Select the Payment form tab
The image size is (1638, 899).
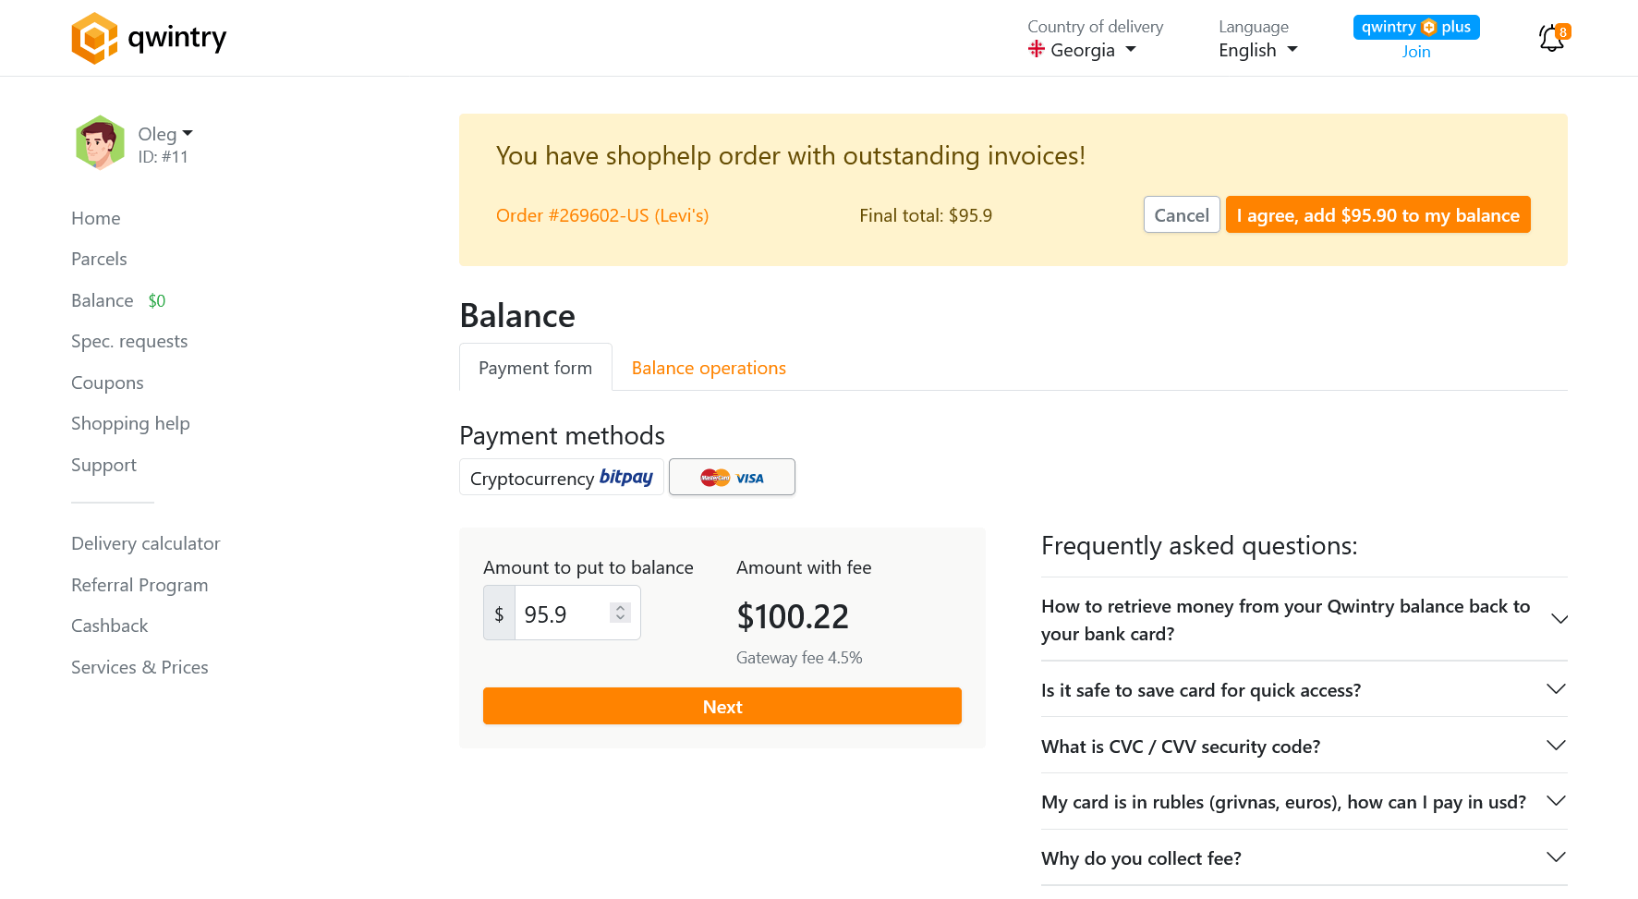click(535, 368)
